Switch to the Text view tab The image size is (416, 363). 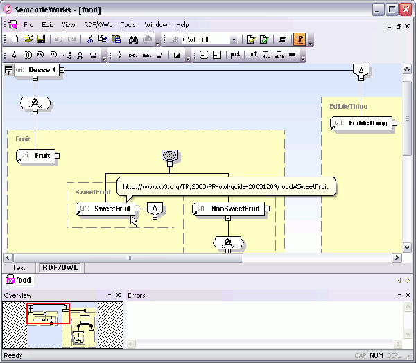(19, 267)
